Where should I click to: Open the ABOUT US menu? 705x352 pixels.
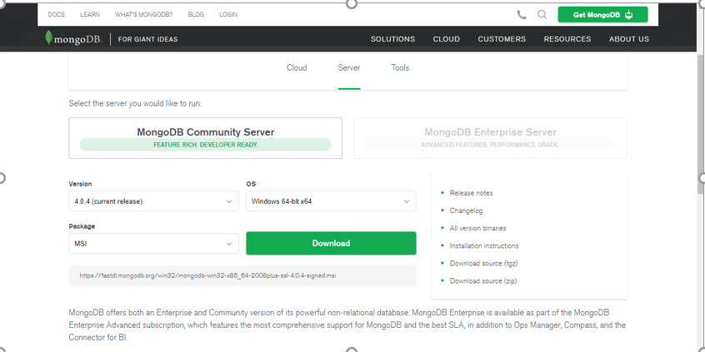(x=629, y=39)
